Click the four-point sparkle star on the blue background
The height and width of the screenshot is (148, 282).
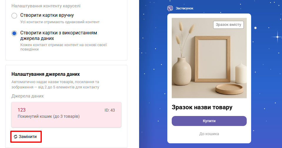(277, 37)
